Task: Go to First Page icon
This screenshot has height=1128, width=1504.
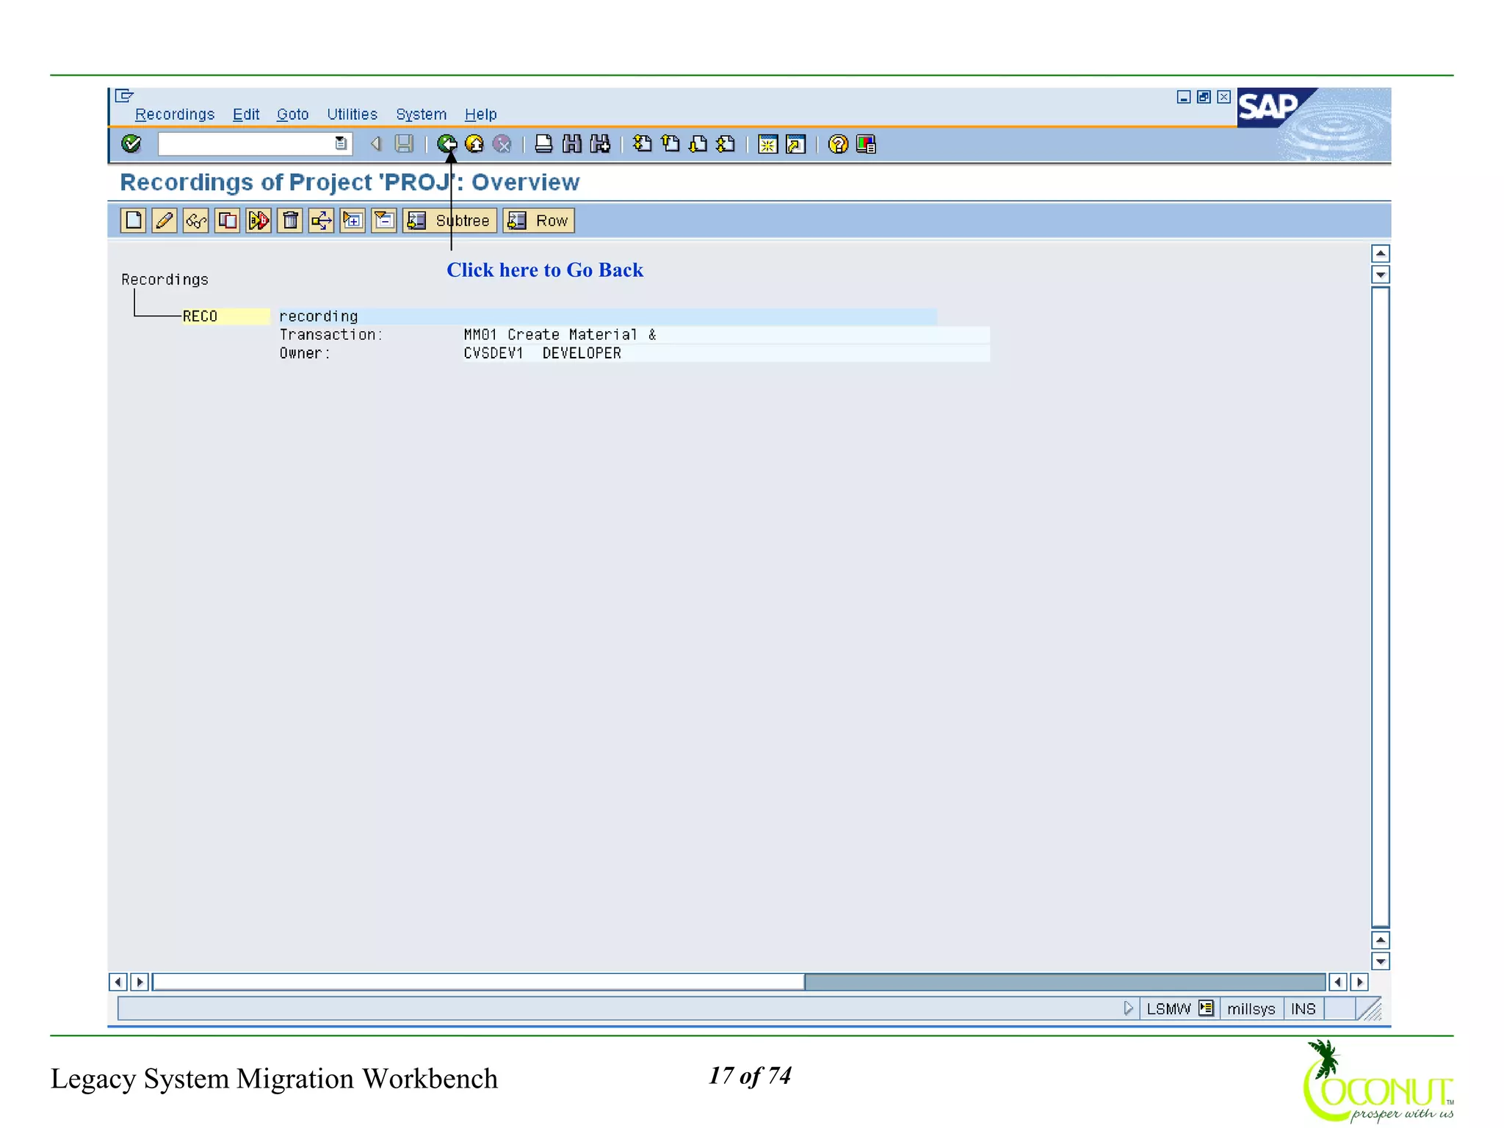Action: [x=643, y=144]
